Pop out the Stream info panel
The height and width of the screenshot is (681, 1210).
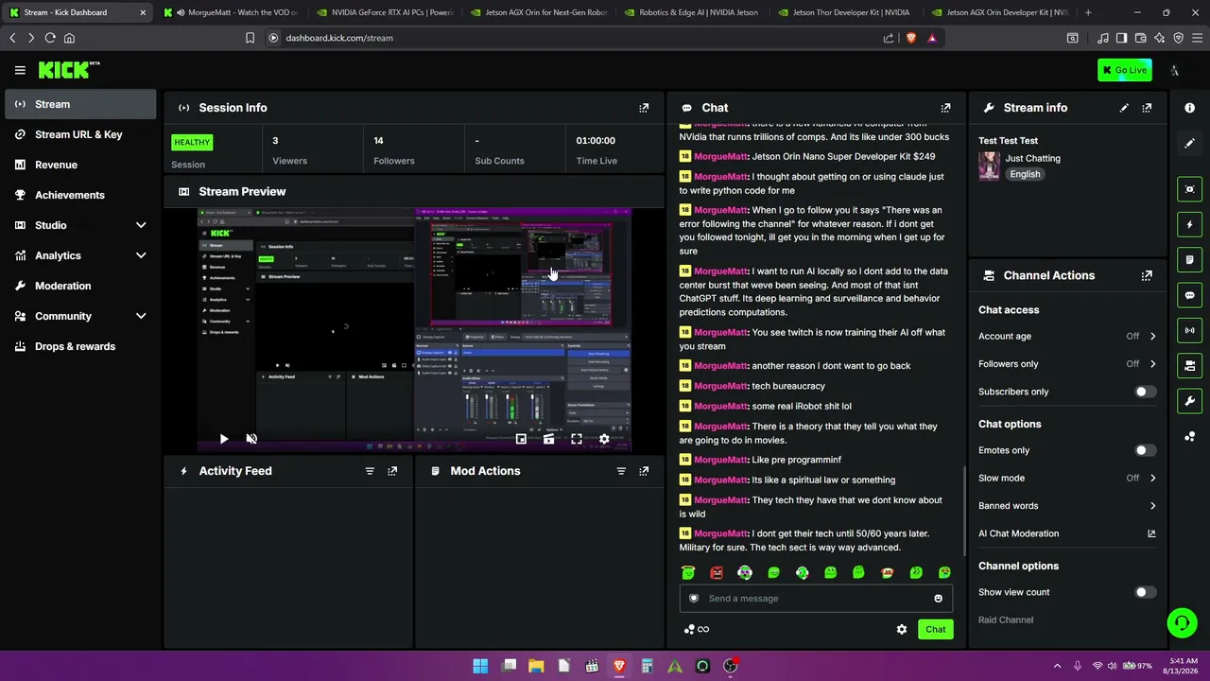1147,108
